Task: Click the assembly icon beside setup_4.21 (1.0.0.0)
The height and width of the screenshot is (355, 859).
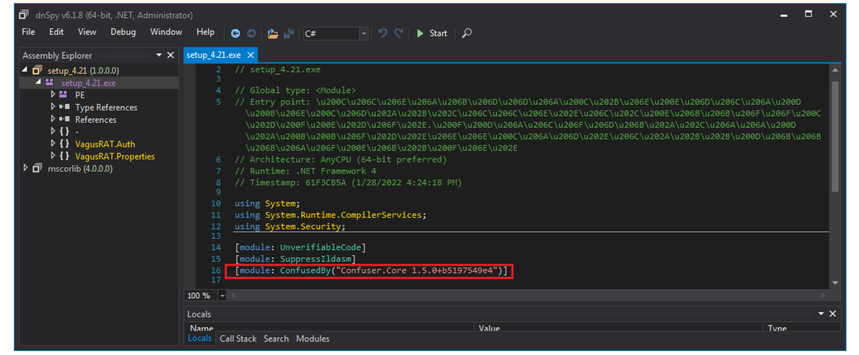Action: point(37,70)
